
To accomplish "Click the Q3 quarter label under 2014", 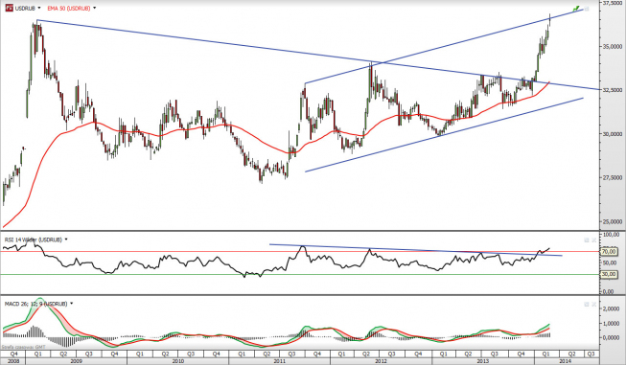I will click(591, 354).
